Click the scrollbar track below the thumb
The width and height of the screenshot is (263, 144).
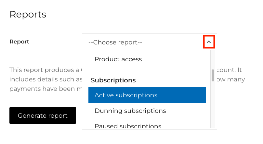[213, 104]
